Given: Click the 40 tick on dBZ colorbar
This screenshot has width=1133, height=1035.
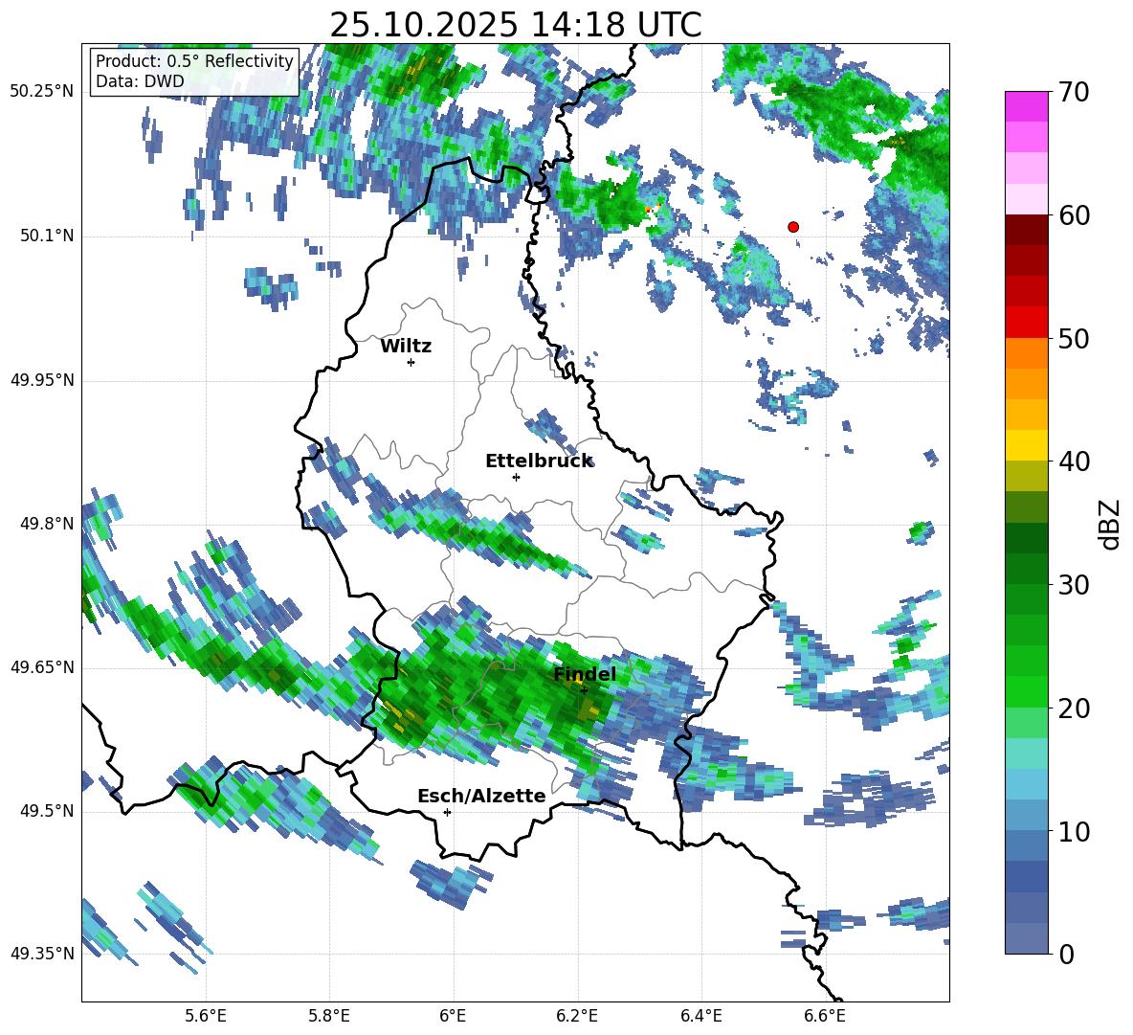Looking at the screenshot, I should [x=1074, y=461].
